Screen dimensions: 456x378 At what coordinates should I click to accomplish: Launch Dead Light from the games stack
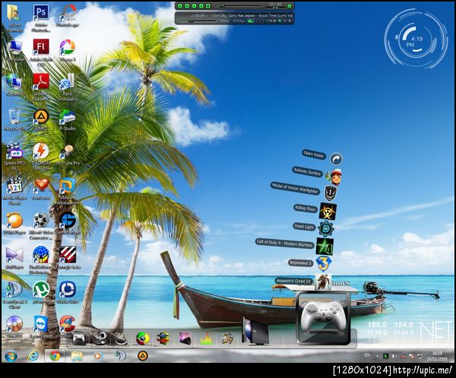pyautogui.click(x=326, y=228)
